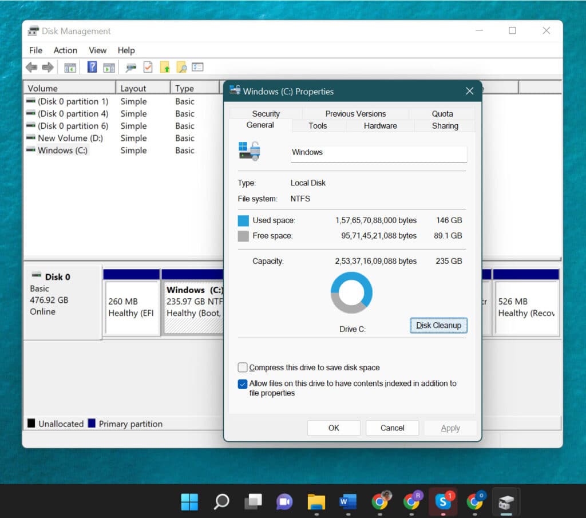This screenshot has height=518, width=586.
Task: Click the Back arrow in Disk Management toolbar
Action: click(x=31, y=68)
